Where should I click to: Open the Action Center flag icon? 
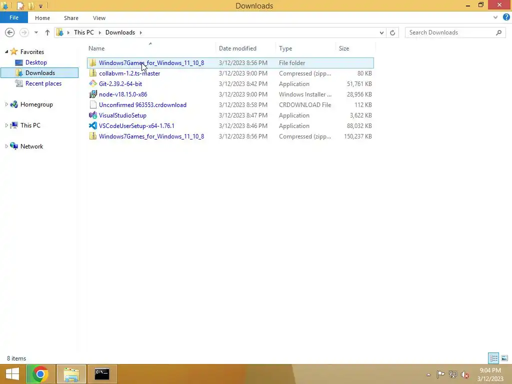(x=440, y=374)
